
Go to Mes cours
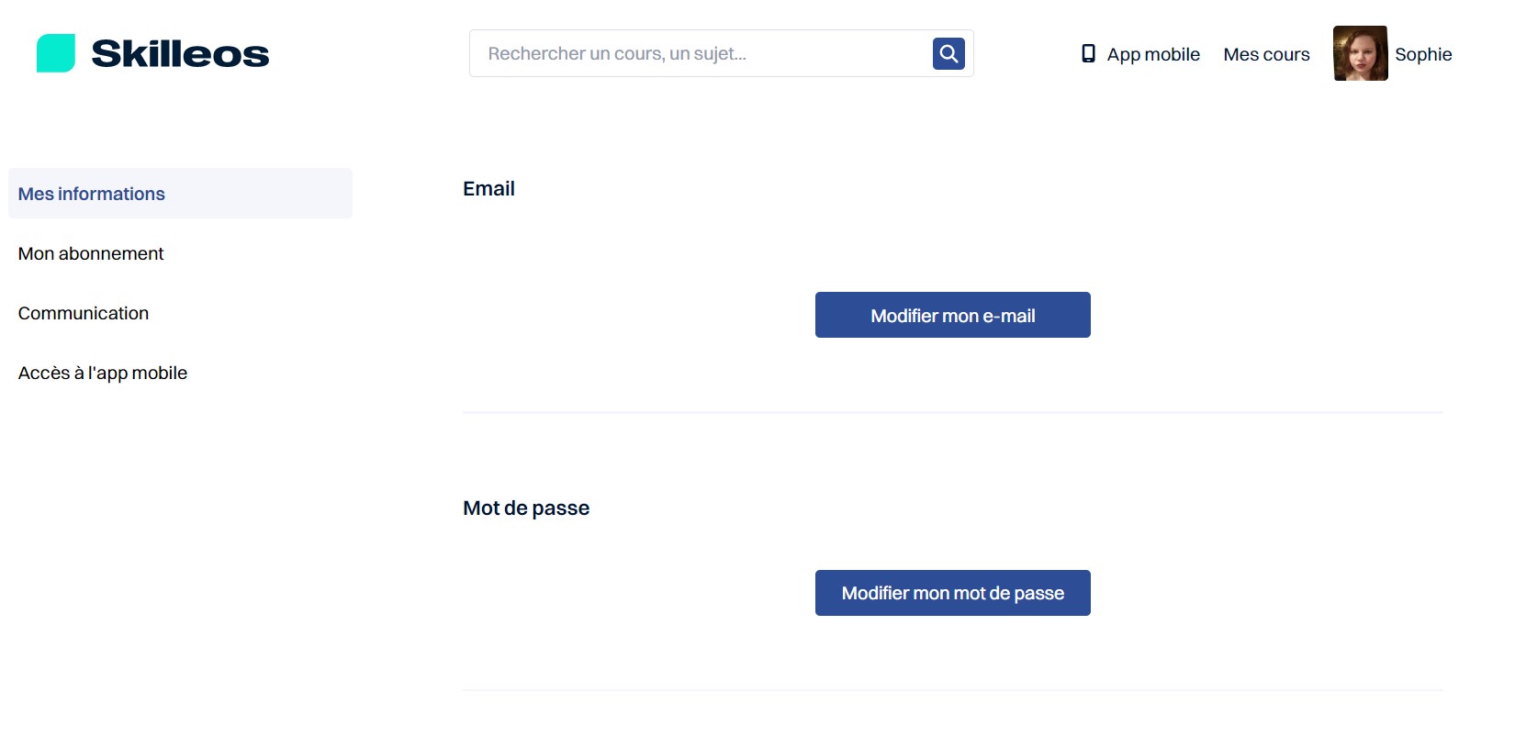[x=1266, y=54]
